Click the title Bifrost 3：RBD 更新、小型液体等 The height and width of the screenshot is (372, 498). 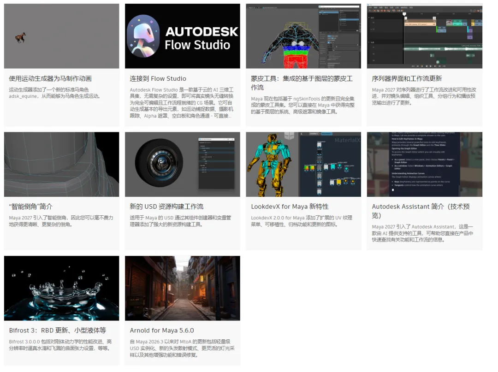coord(58,330)
